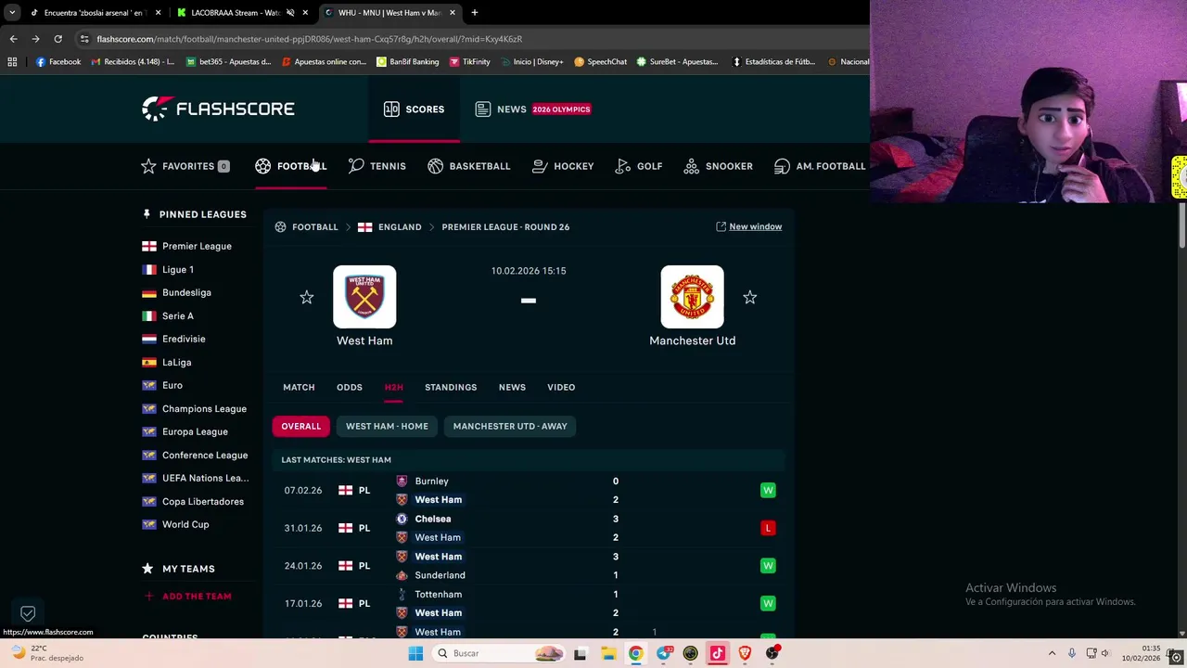The width and height of the screenshot is (1187, 668).
Task: Click the West Ham team crest
Action: point(364,297)
